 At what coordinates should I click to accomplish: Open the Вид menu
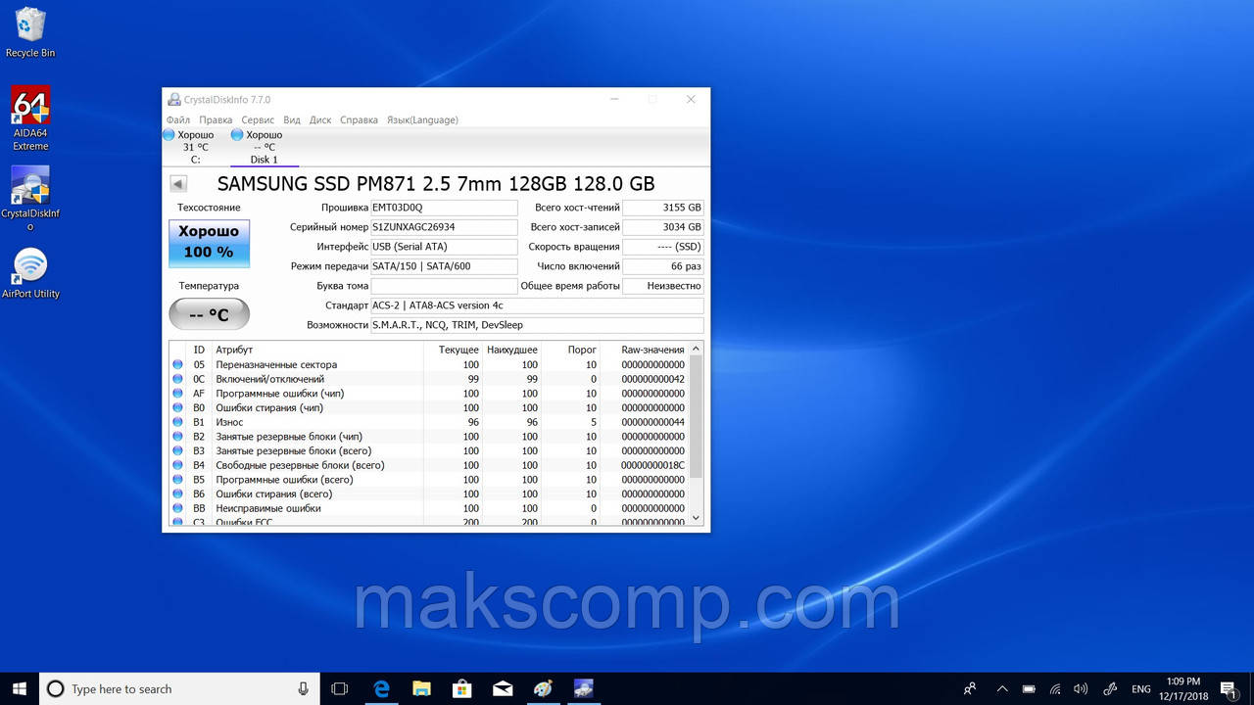[x=292, y=119]
